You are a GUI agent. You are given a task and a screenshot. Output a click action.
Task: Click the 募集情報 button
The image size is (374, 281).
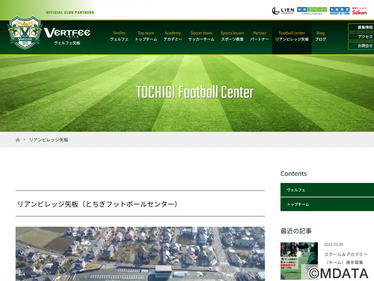click(x=361, y=28)
